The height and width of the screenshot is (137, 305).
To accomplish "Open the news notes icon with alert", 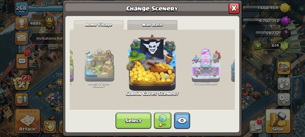I will pos(256,126).
